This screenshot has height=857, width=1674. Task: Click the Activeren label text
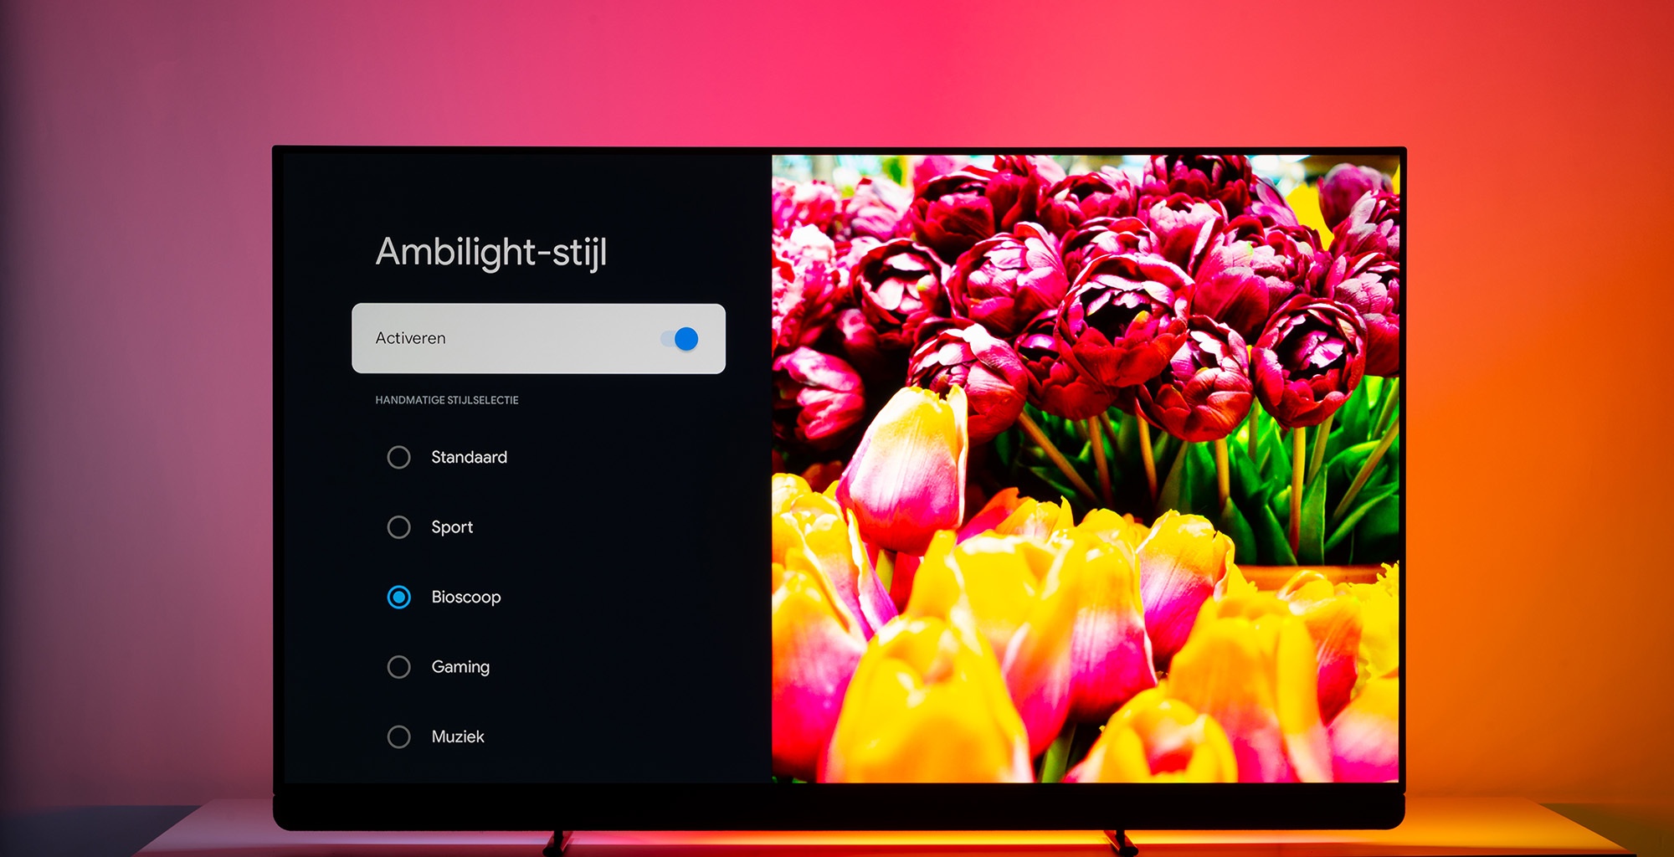[411, 337]
